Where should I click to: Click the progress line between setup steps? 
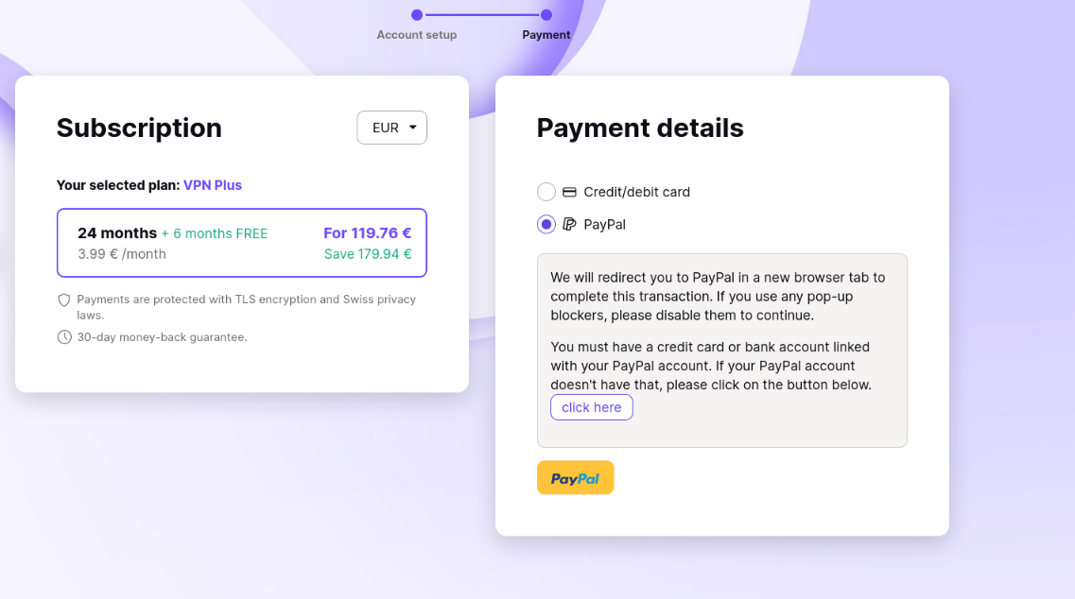(x=481, y=15)
